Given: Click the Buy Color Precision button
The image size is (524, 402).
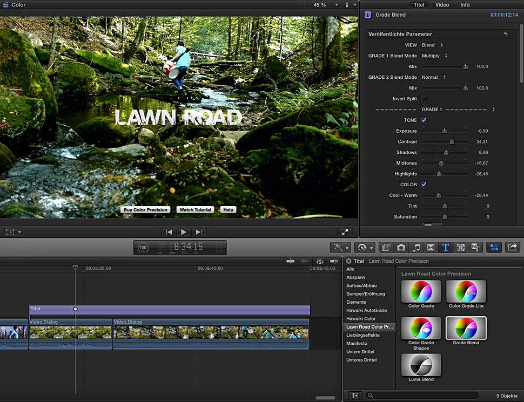Looking at the screenshot, I should [145, 210].
